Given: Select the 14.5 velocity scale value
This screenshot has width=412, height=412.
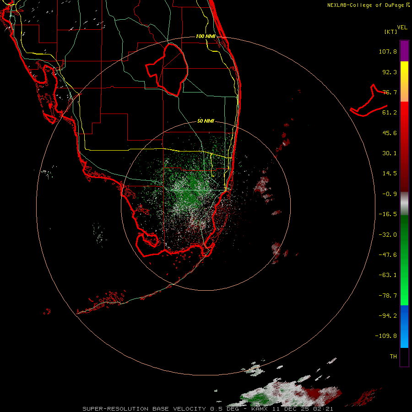Looking at the screenshot, I should (390, 173).
